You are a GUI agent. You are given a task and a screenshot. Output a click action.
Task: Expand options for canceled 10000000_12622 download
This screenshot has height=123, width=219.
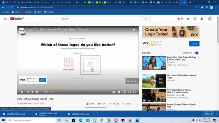click(x=62, y=114)
